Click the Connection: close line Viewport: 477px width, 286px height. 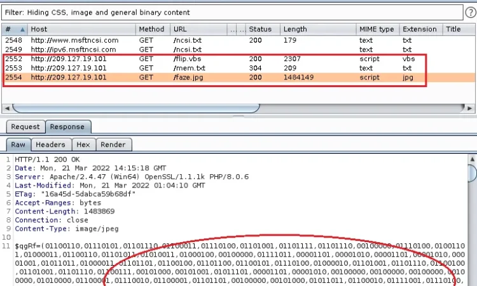tap(52, 220)
